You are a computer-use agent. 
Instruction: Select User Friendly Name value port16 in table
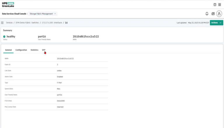point(60,95)
